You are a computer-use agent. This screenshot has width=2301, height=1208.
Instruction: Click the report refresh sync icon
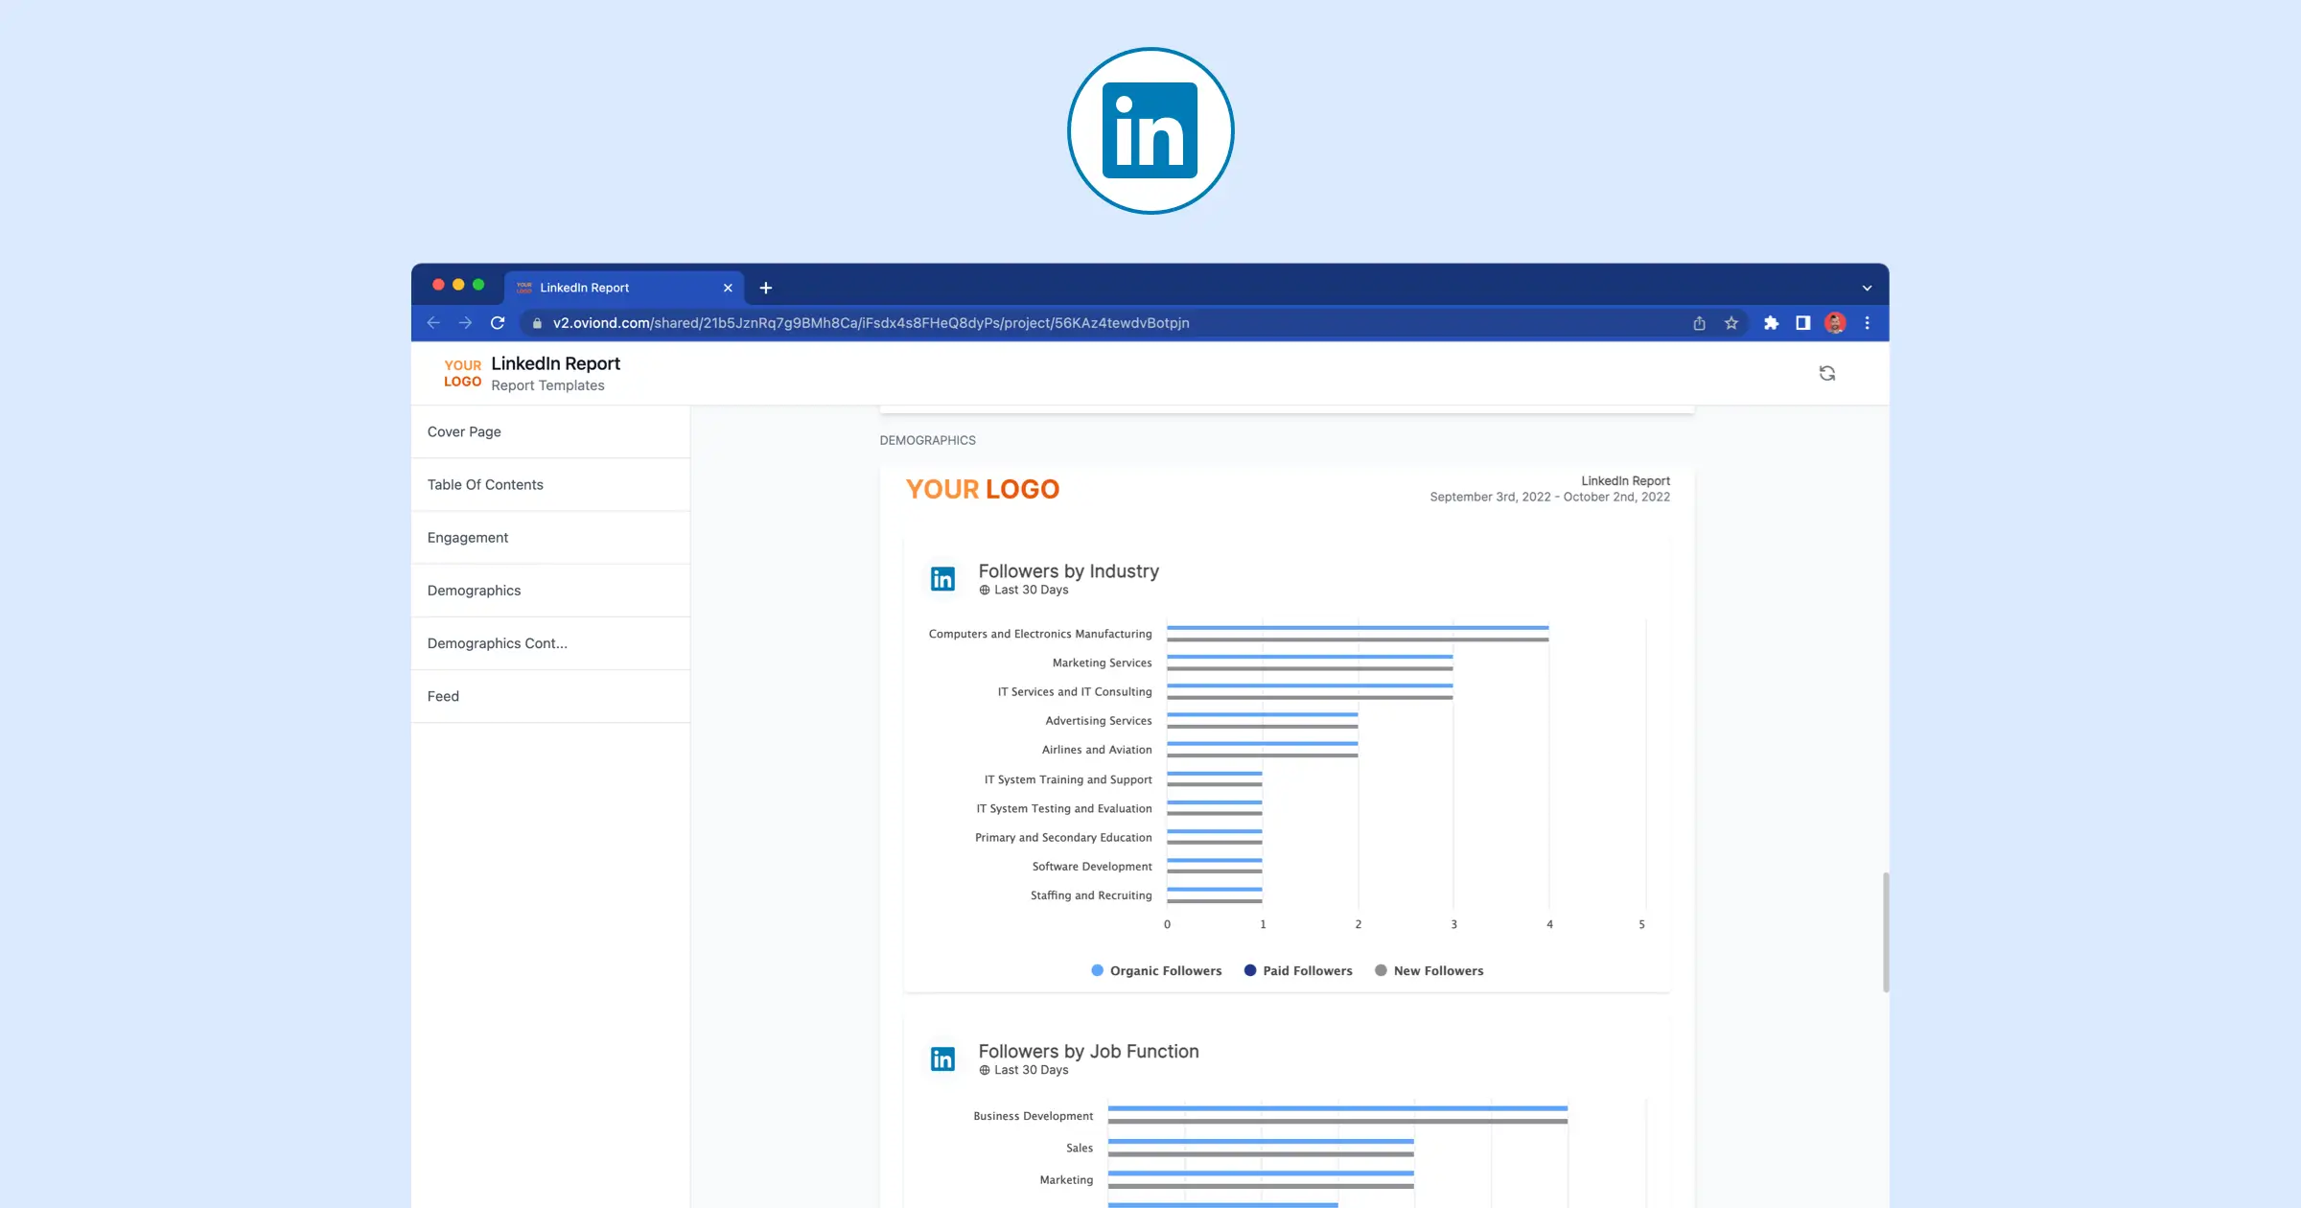(1827, 373)
